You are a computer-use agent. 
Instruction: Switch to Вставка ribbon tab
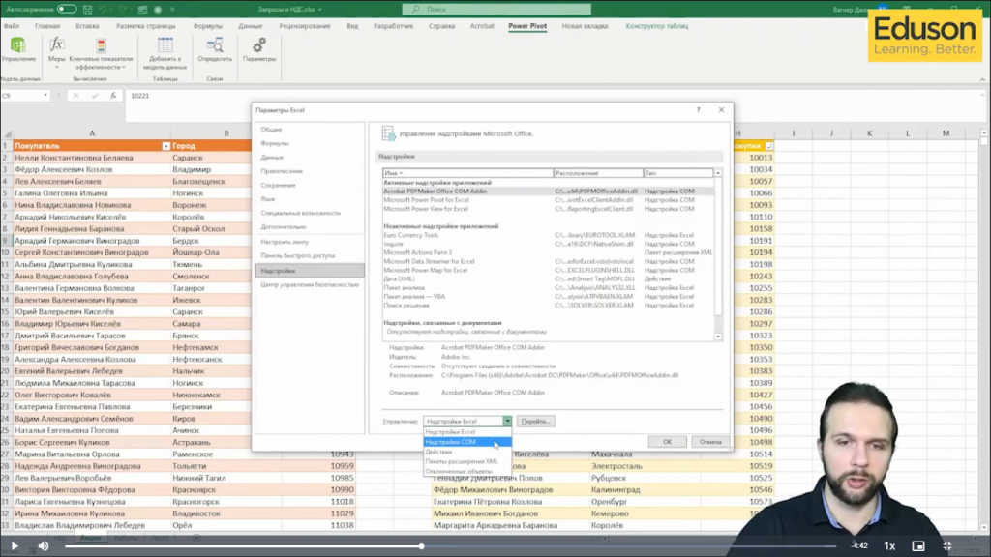click(x=87, y=26)
